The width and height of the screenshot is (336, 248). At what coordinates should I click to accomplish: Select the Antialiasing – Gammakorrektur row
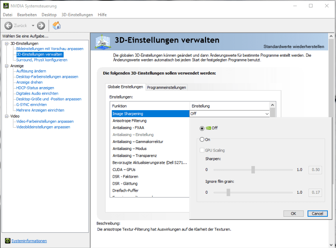click(150, 142)
